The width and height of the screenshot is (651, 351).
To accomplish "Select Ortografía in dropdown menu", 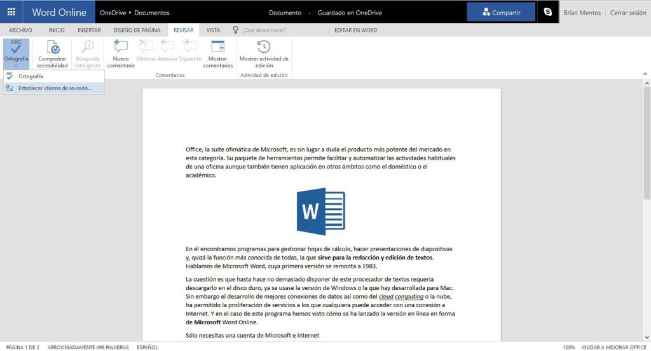I will point(54,76).
